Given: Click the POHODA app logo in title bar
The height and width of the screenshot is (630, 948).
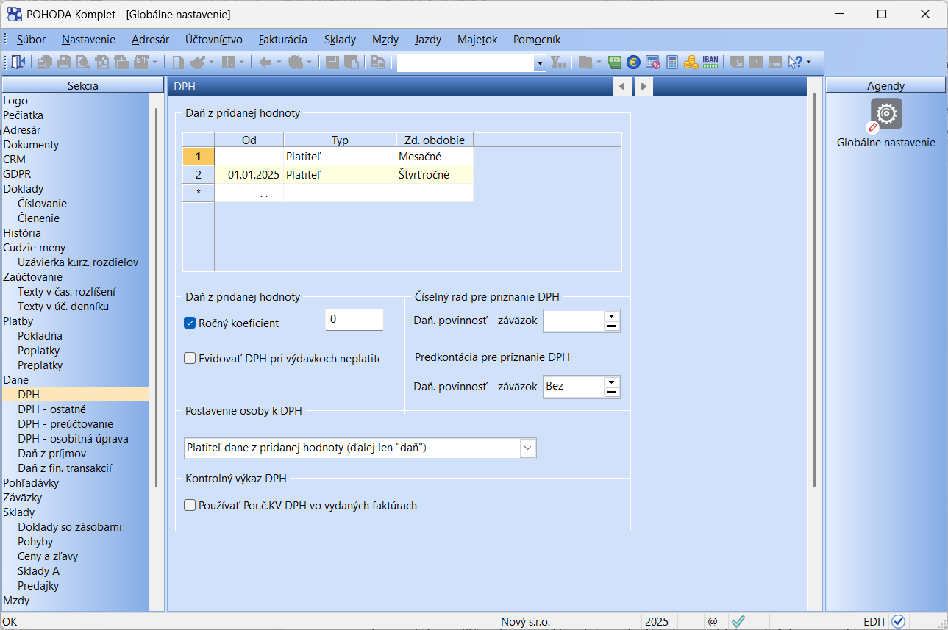Looking at the screenshot, I should (x=14, y=14).
